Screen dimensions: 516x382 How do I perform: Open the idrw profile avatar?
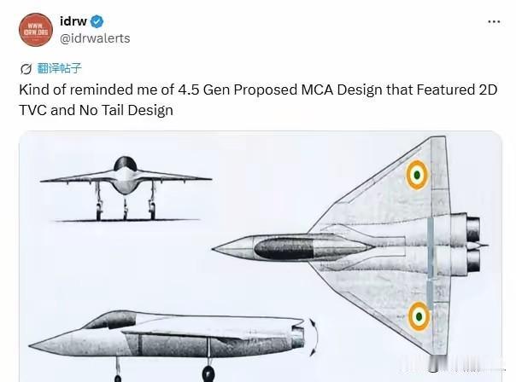point(36,30)
